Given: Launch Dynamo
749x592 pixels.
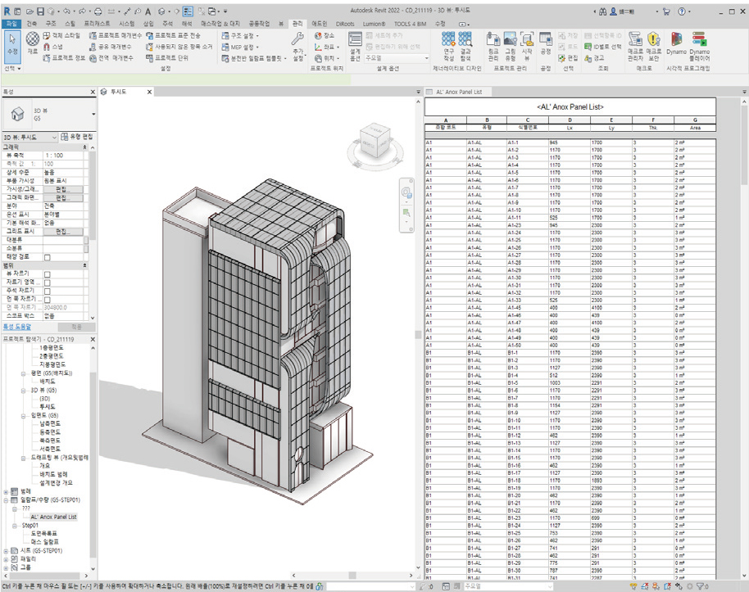Looking at the screenshot, I should pyautogui.click(x=676, y=43).
